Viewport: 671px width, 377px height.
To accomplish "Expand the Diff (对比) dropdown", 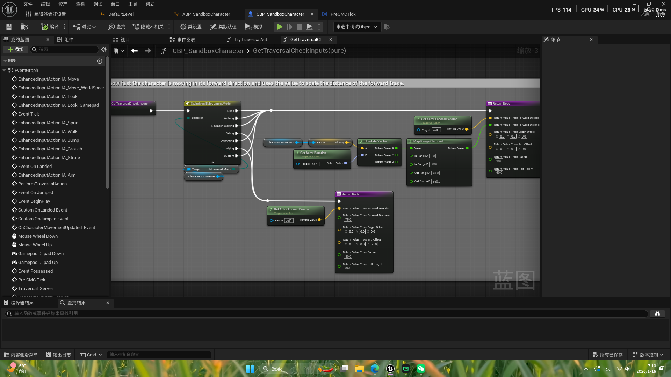I will pyautogui.click(x=94, y=27).
